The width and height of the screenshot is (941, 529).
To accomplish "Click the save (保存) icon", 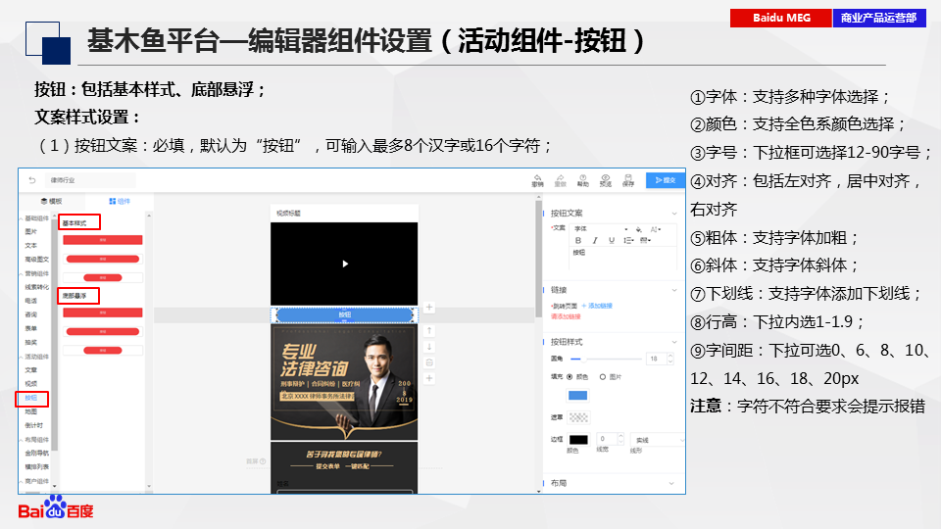I will point(627,180).
